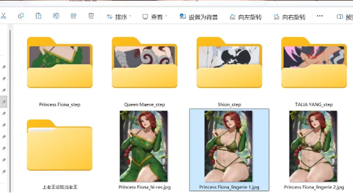353x193 pixels.
Task: Click the Copy icon in toolbar
Action: coord(21,16)
